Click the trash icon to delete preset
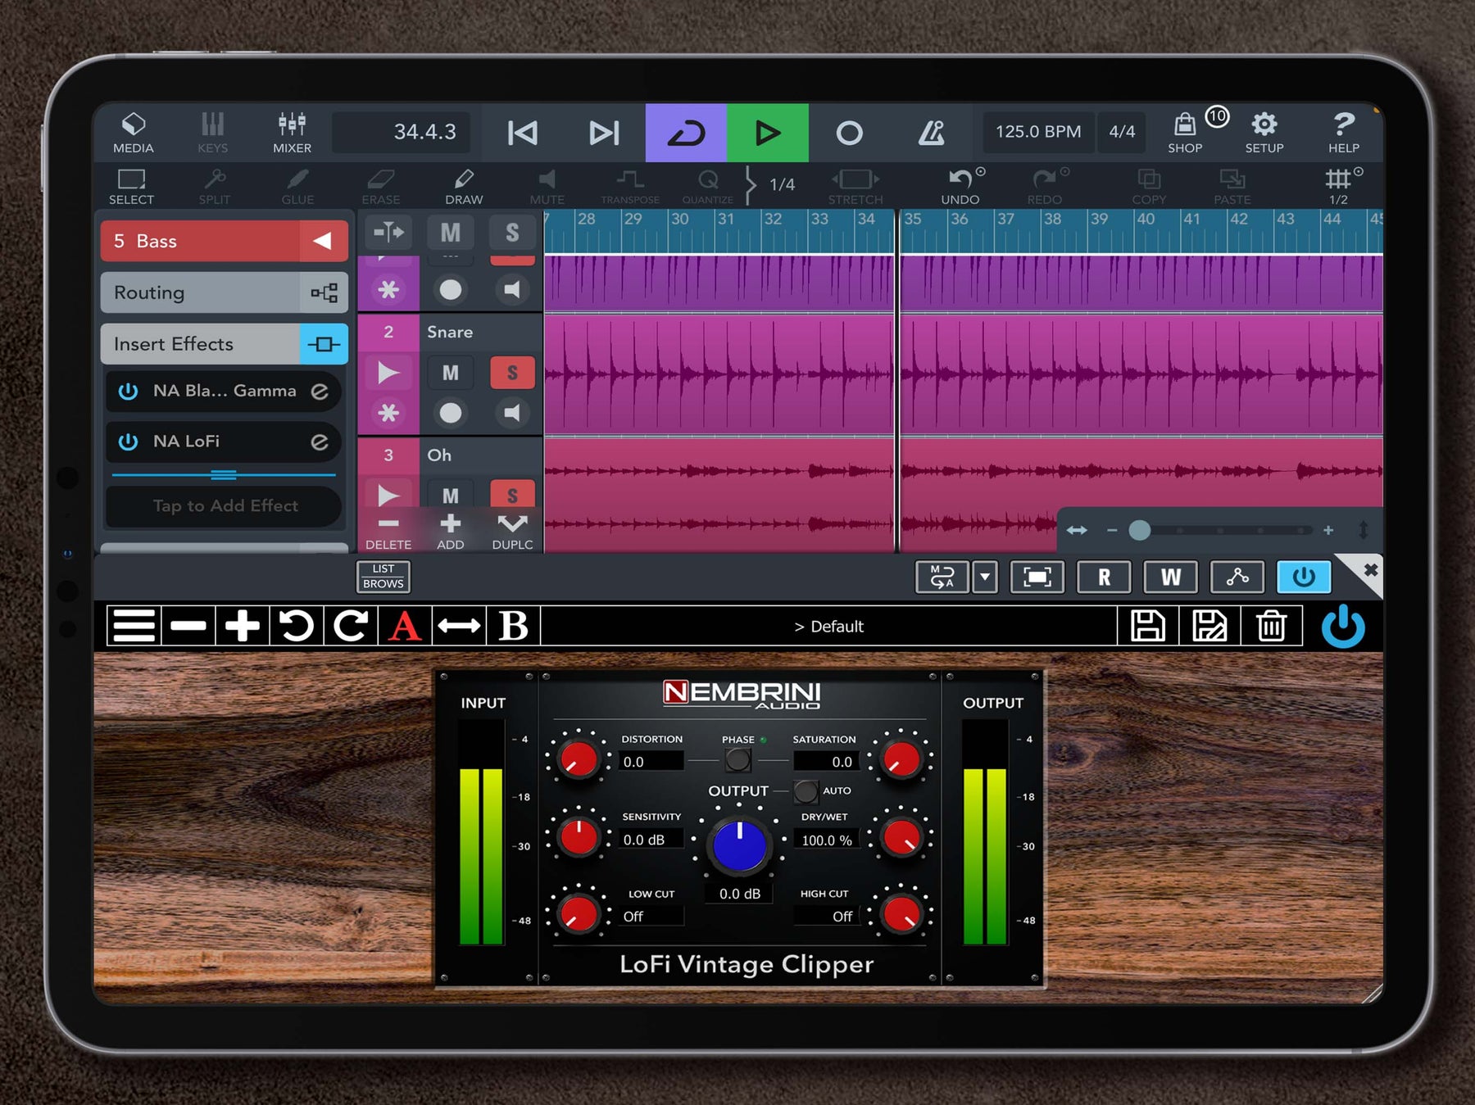The width and height of the screenshot is (1475, 1105). [1271, 626]
